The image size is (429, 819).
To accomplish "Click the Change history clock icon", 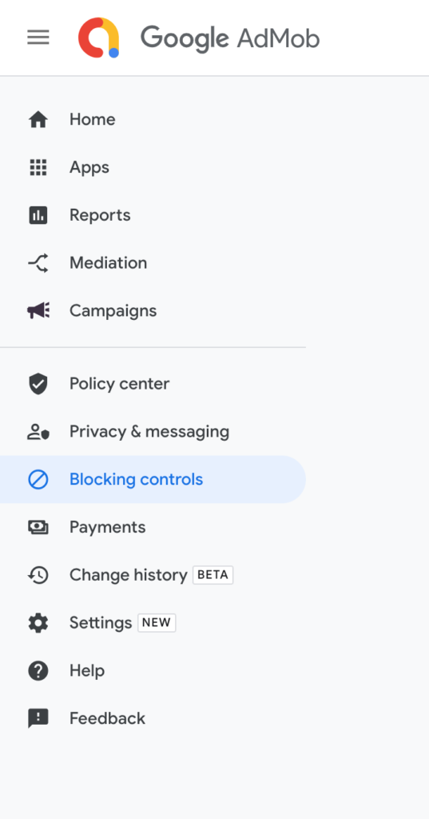I will (x=38, y=575).
